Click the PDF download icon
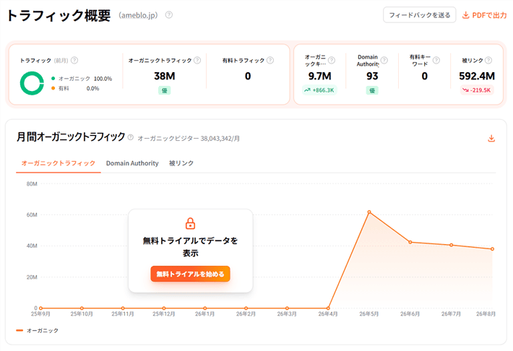 point(465,15)
